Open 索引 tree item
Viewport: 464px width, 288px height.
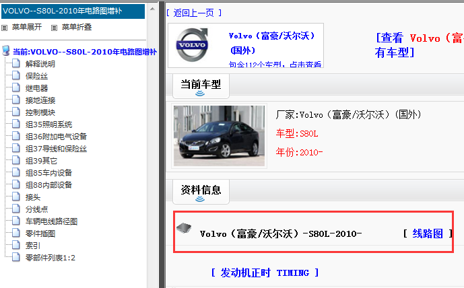coord(33,246)
